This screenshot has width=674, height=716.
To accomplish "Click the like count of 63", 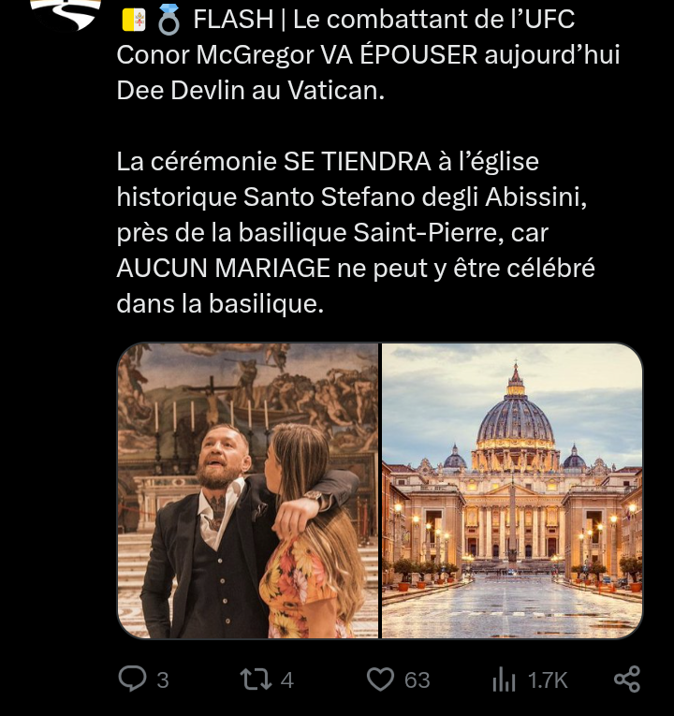I will click(418, 680).
